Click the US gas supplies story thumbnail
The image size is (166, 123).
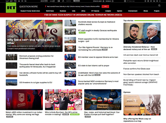coord(11,82)
